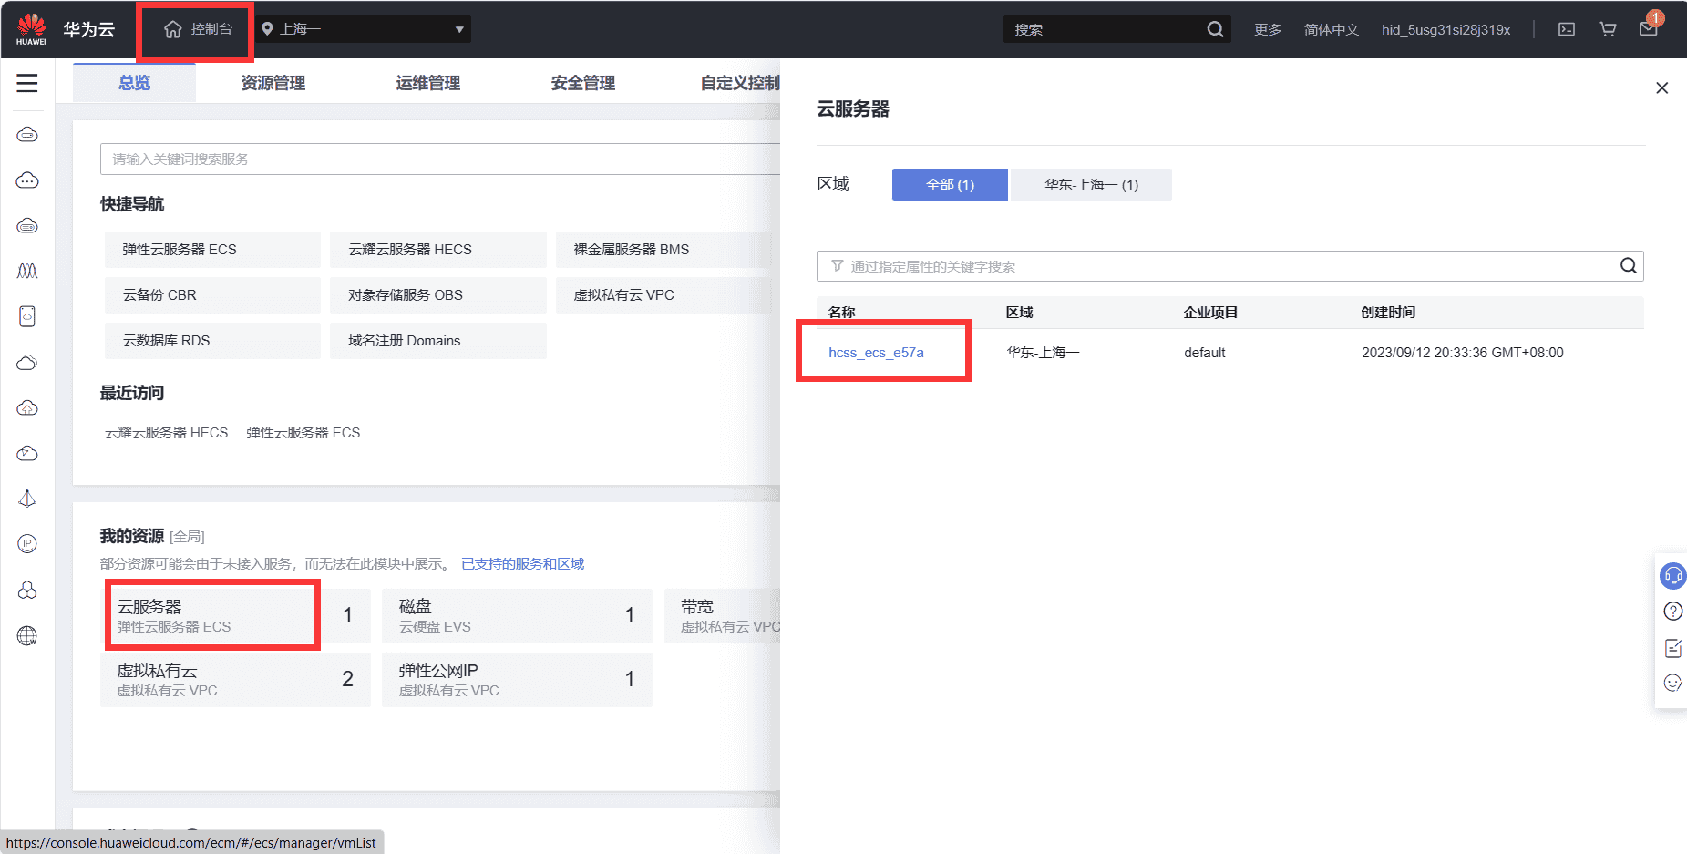This screenshot has height=854, width=1687.
Task: Switch to the 资源管理 tab
Action: click(273, 82)
